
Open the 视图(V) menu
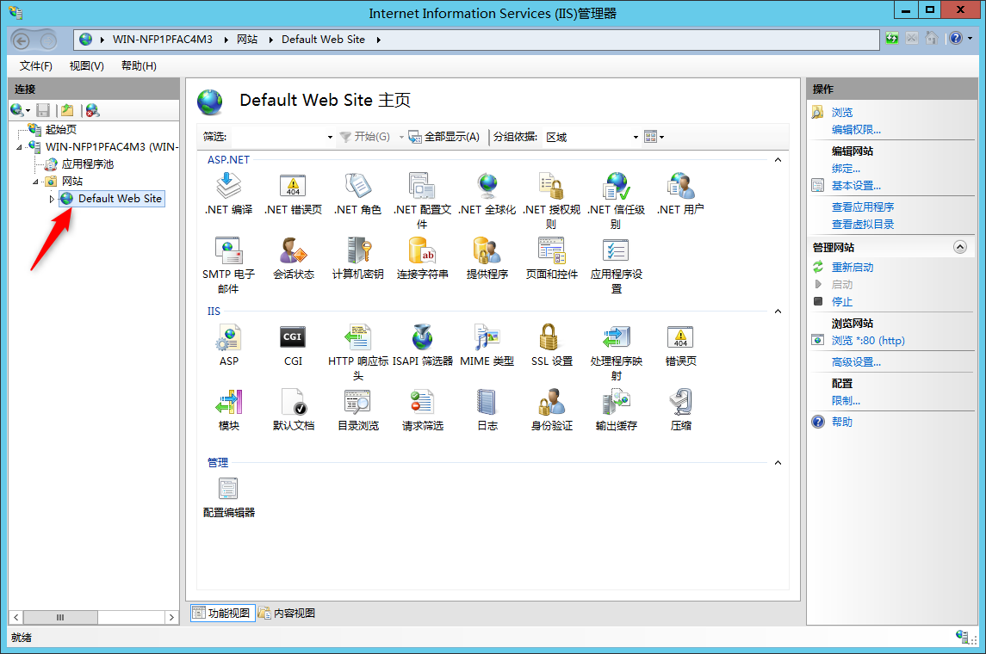[87, 66]
